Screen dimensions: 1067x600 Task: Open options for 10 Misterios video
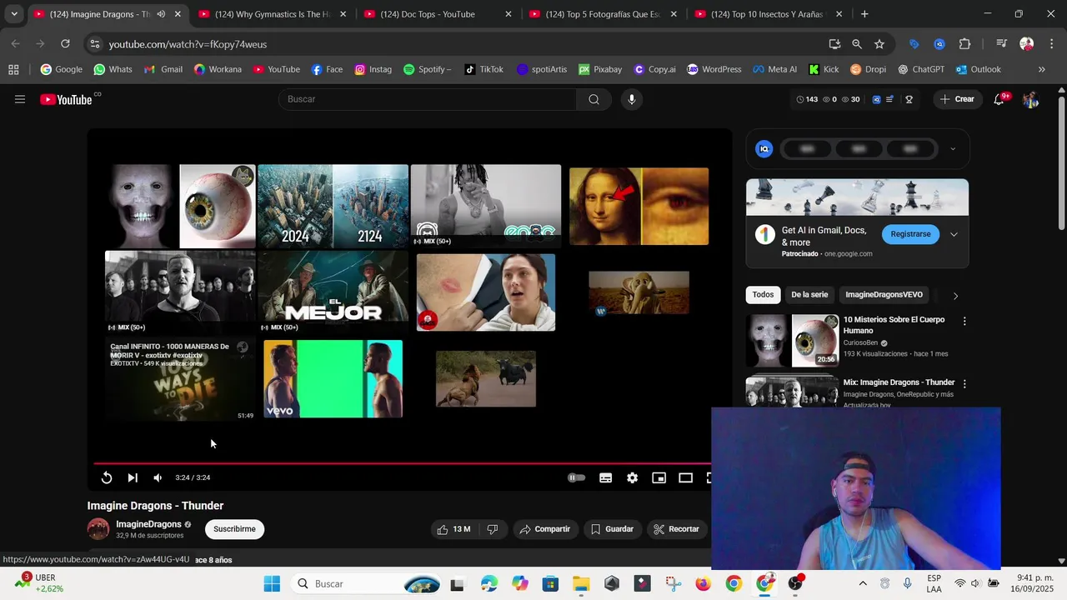point(964,321)
